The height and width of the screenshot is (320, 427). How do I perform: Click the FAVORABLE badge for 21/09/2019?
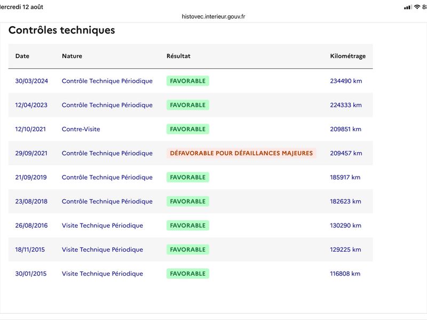(x=188, y=177)
